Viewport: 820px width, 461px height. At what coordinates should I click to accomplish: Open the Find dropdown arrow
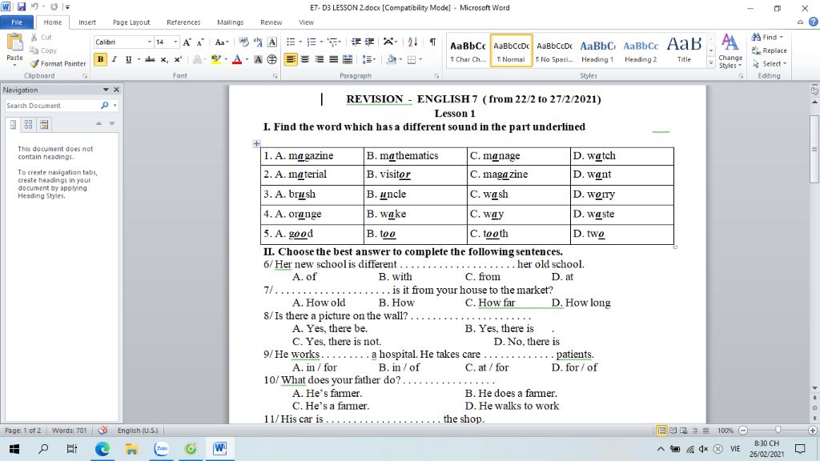(782, 37)
